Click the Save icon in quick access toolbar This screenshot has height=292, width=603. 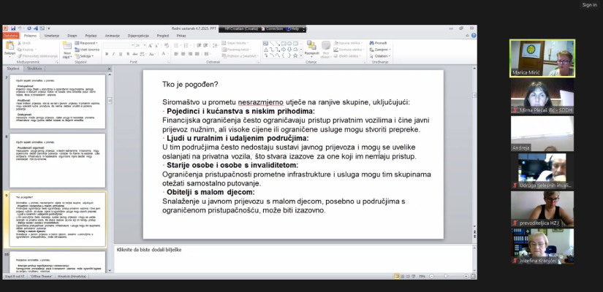[x=12, y=28]
